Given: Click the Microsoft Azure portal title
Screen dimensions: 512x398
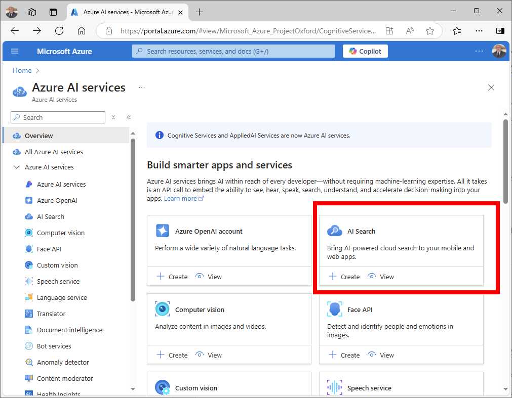Looking at the screenshot, I should coord(64,51).
